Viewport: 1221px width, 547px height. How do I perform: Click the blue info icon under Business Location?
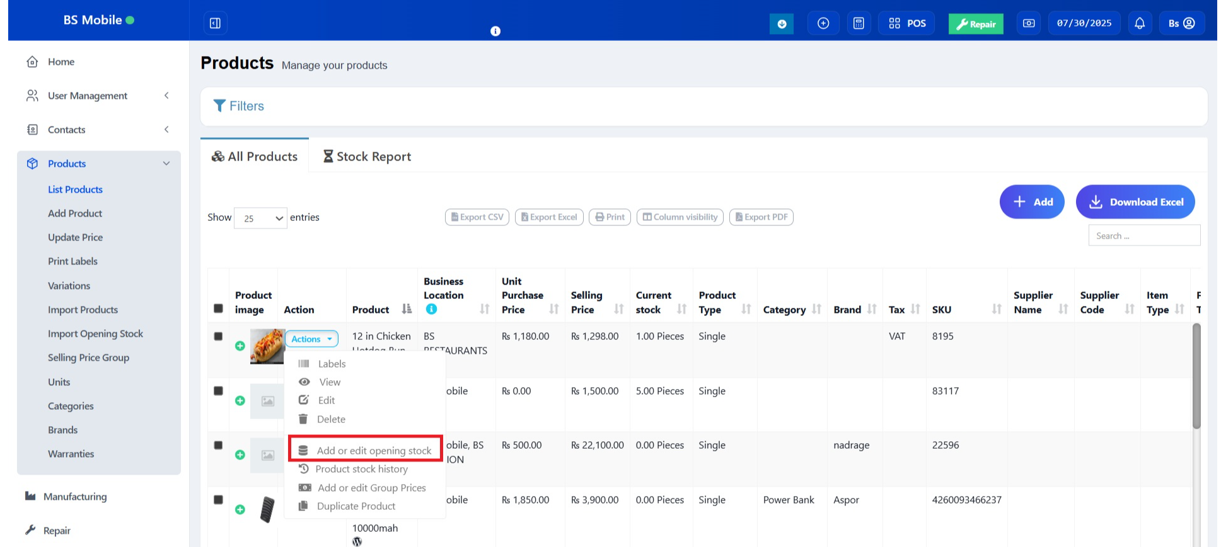point(431,309)
